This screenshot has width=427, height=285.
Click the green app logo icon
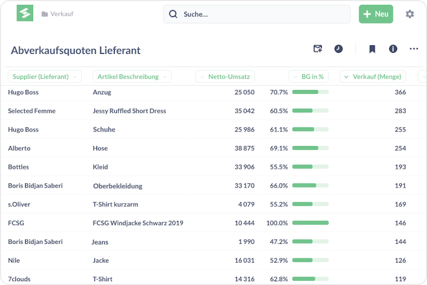(25, 13)
